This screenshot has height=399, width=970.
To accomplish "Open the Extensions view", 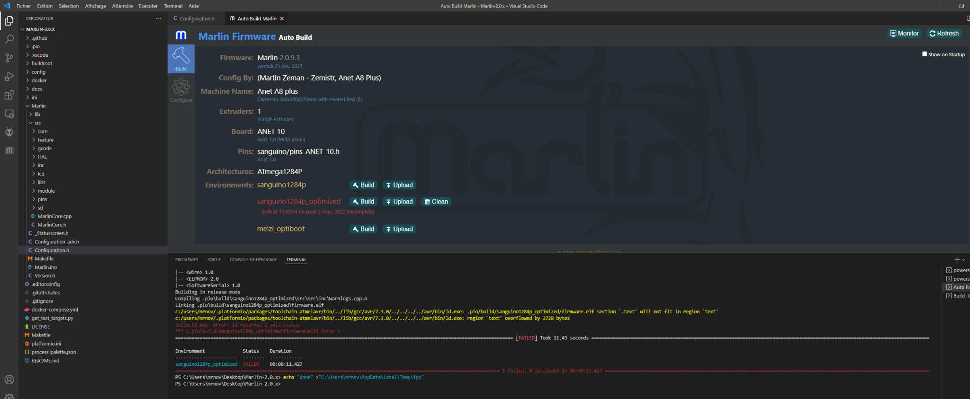I will (9, 95).
